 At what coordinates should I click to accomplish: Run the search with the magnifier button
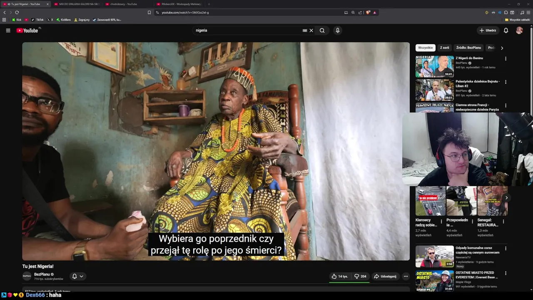pyautogui.click(x=322, y=30)
